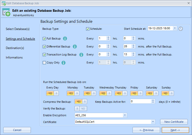The width and height of the screenshot is (192, 135).
Task: Open the Start Schedule date dropdown
Action: 175,28
